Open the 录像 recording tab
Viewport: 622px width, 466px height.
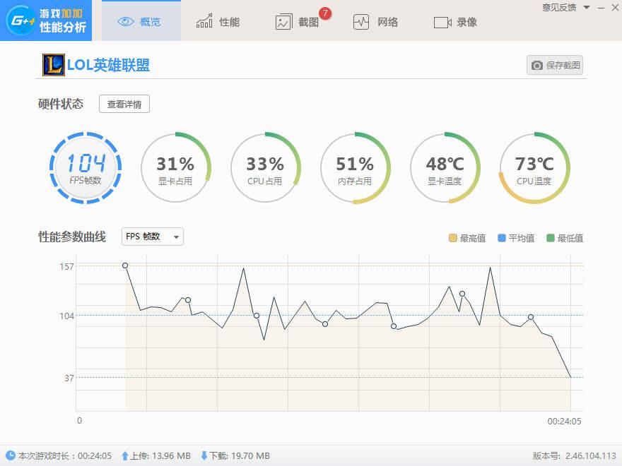455,22
